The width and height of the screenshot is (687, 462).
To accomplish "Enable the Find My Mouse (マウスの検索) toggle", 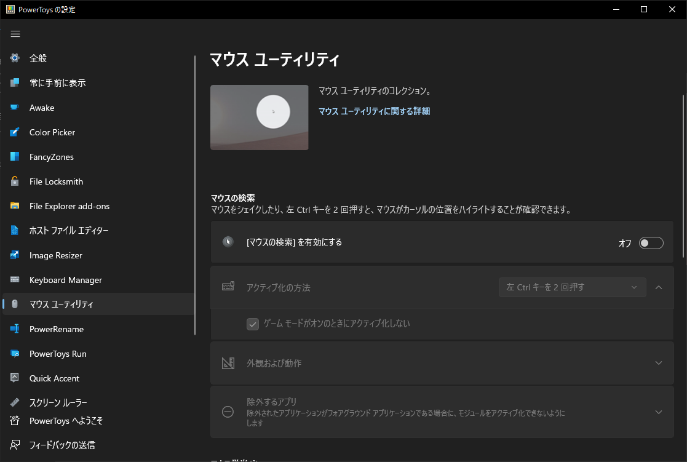I will click(651, 243).
